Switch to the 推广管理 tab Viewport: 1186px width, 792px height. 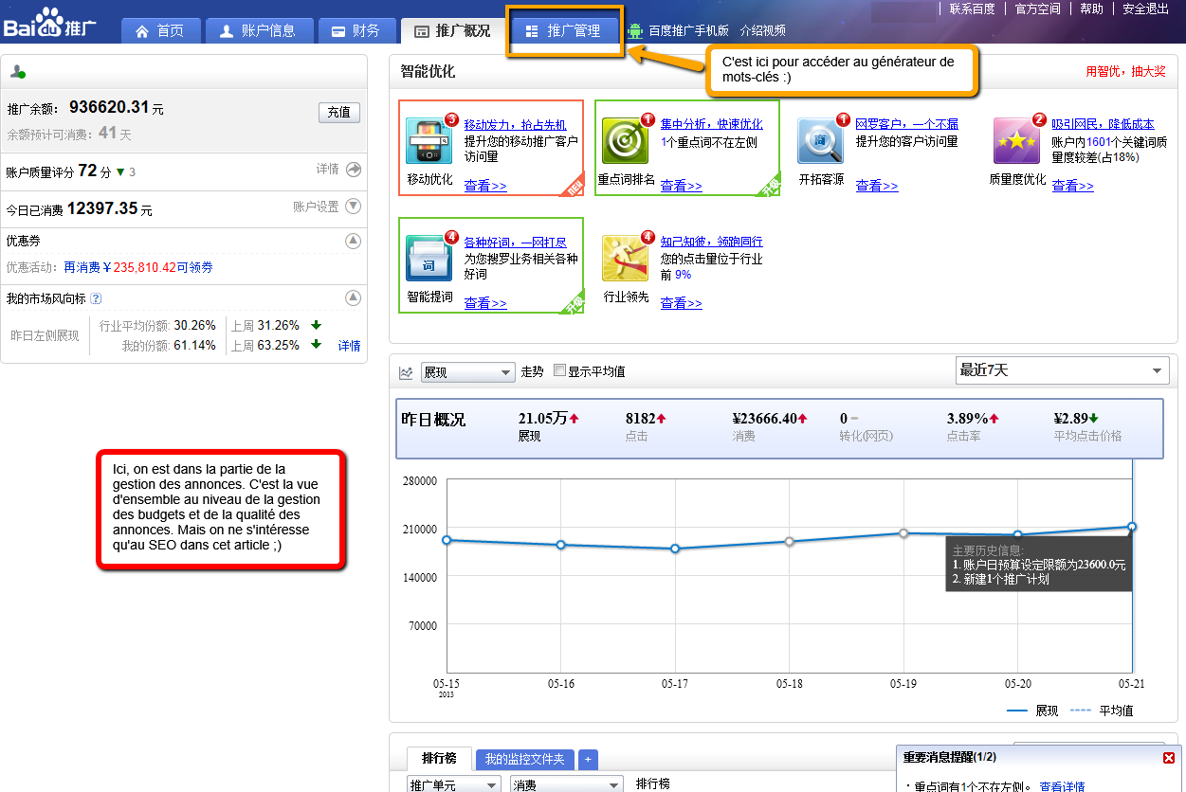click(563, 31)
